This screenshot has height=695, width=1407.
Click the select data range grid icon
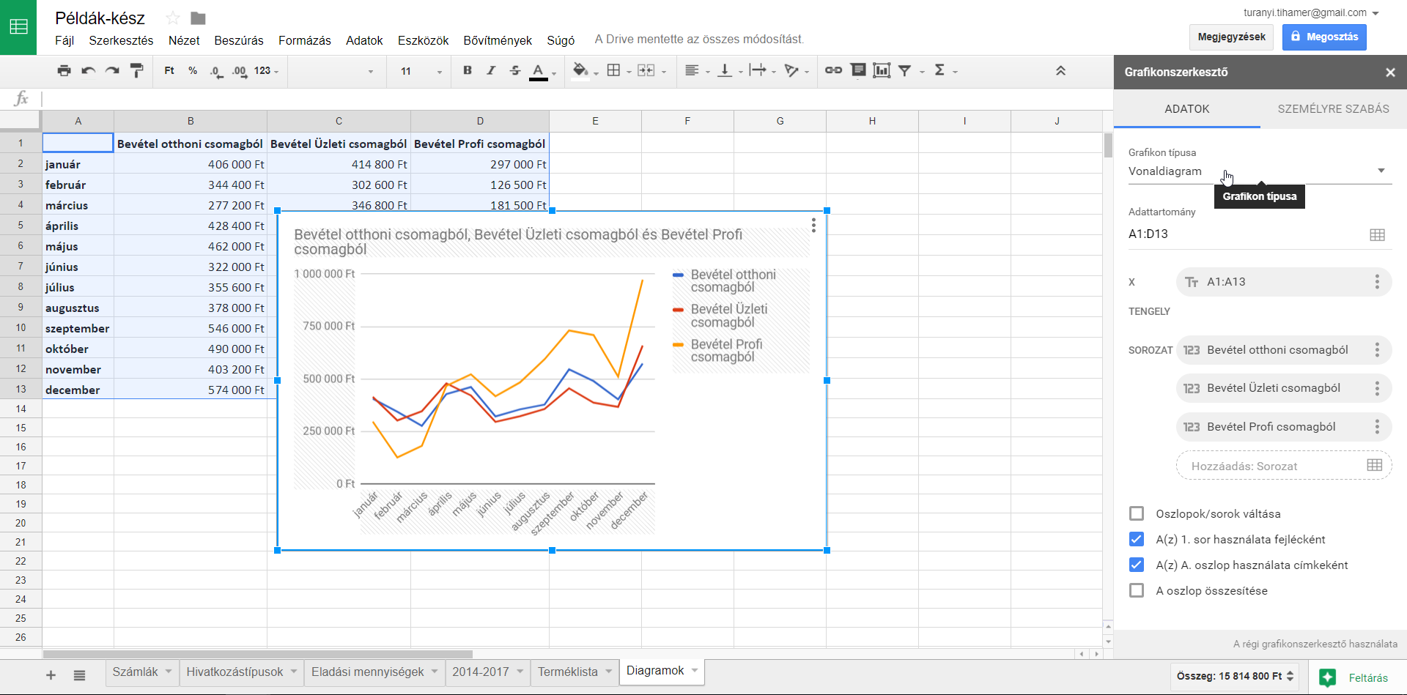[1377, 235]
